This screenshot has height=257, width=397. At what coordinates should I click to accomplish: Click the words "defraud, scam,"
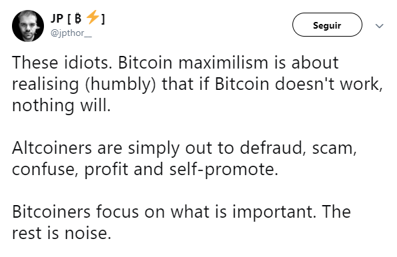coord(298,148)
